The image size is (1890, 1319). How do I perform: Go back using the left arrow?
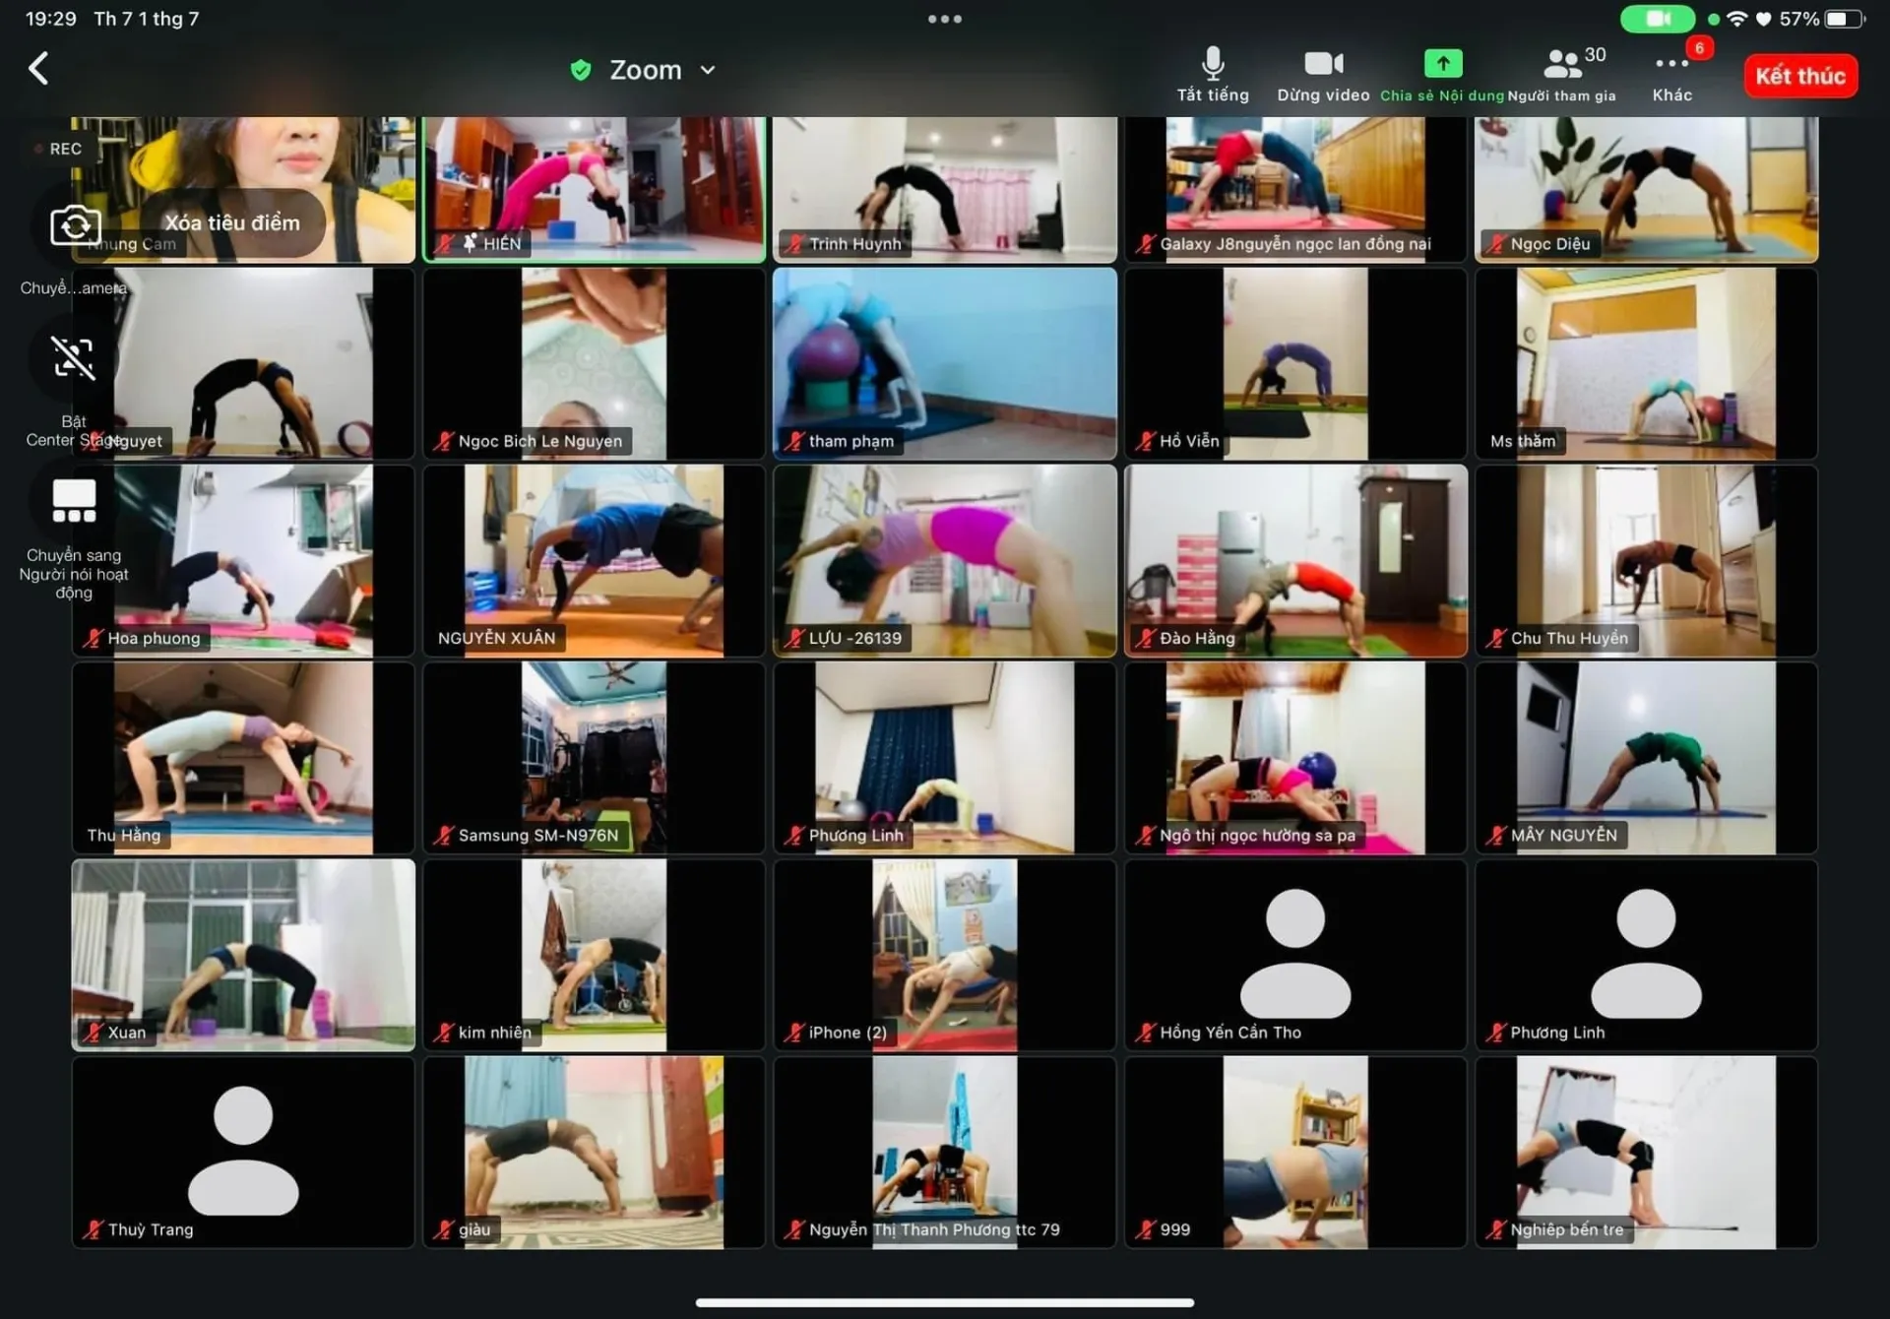point(39,69)
